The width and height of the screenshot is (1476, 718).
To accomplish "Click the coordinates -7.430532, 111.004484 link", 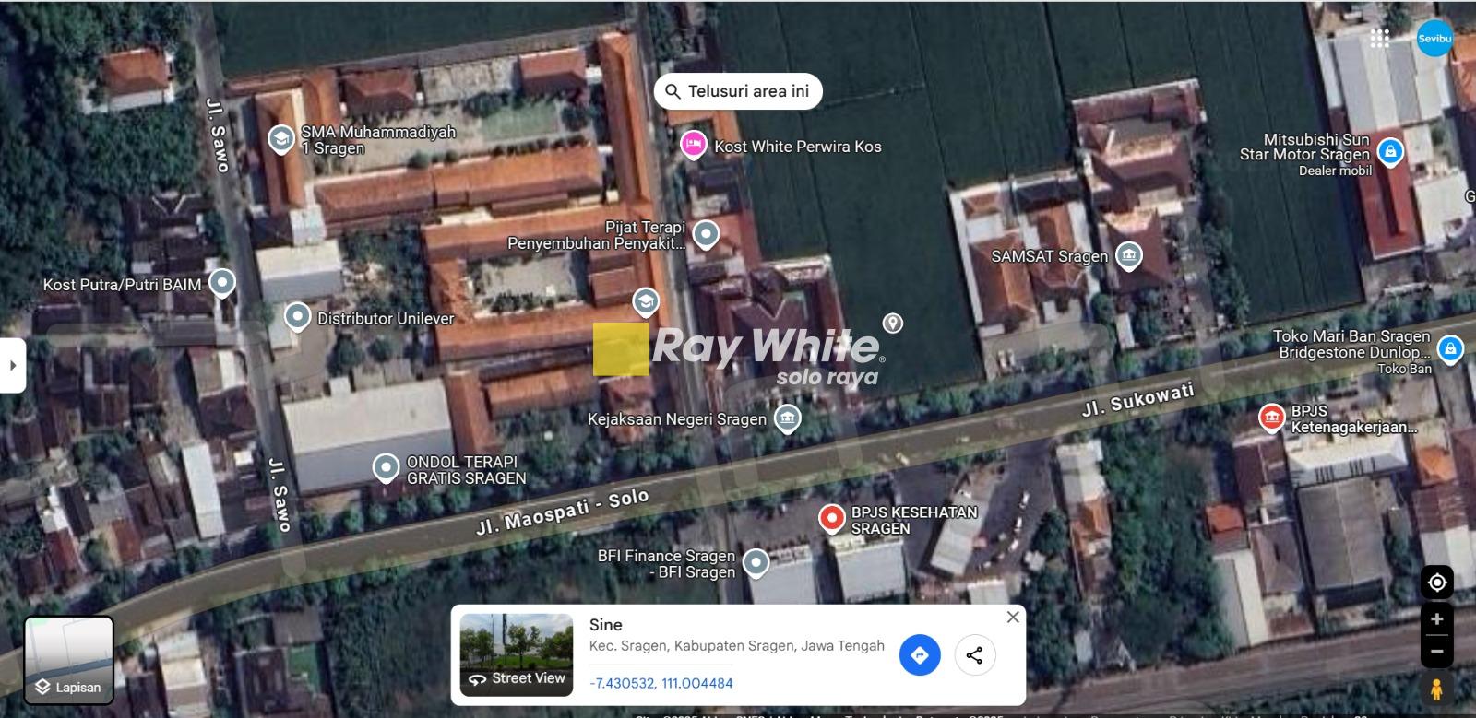I will (x=661, y=684).
